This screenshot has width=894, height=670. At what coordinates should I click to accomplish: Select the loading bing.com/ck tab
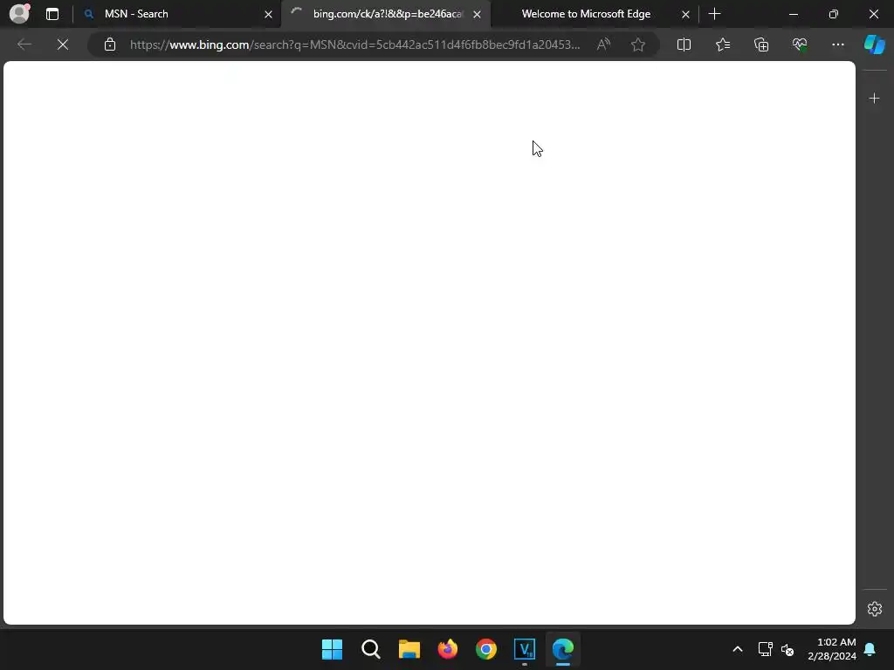click(x=386, y=14)
